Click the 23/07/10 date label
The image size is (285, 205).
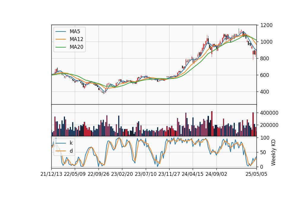145,174
